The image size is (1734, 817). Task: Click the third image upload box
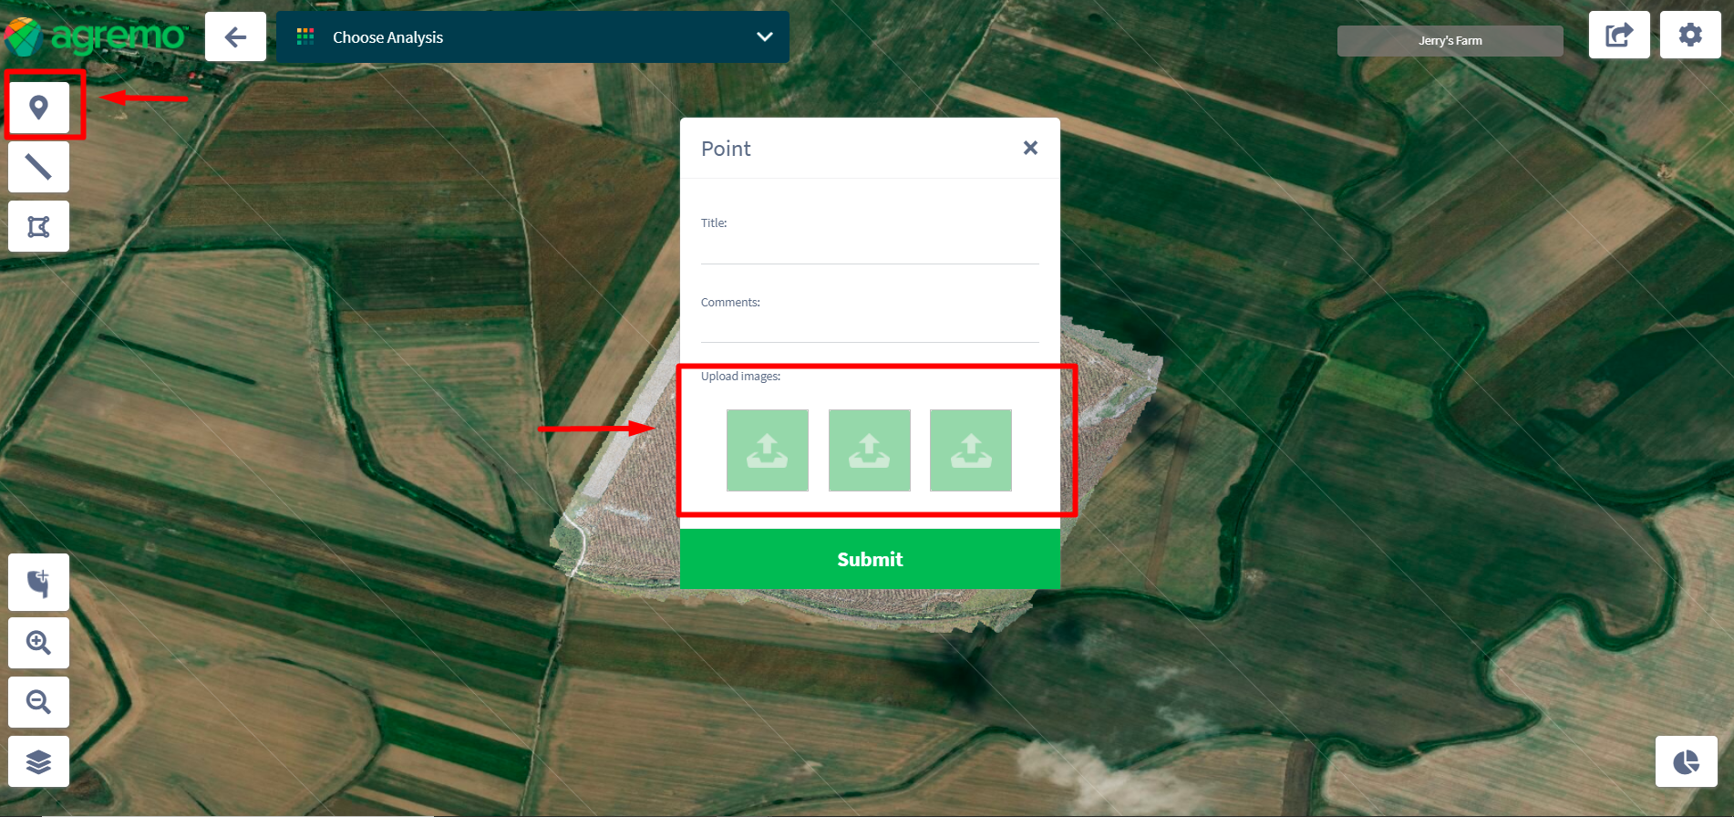970,450
